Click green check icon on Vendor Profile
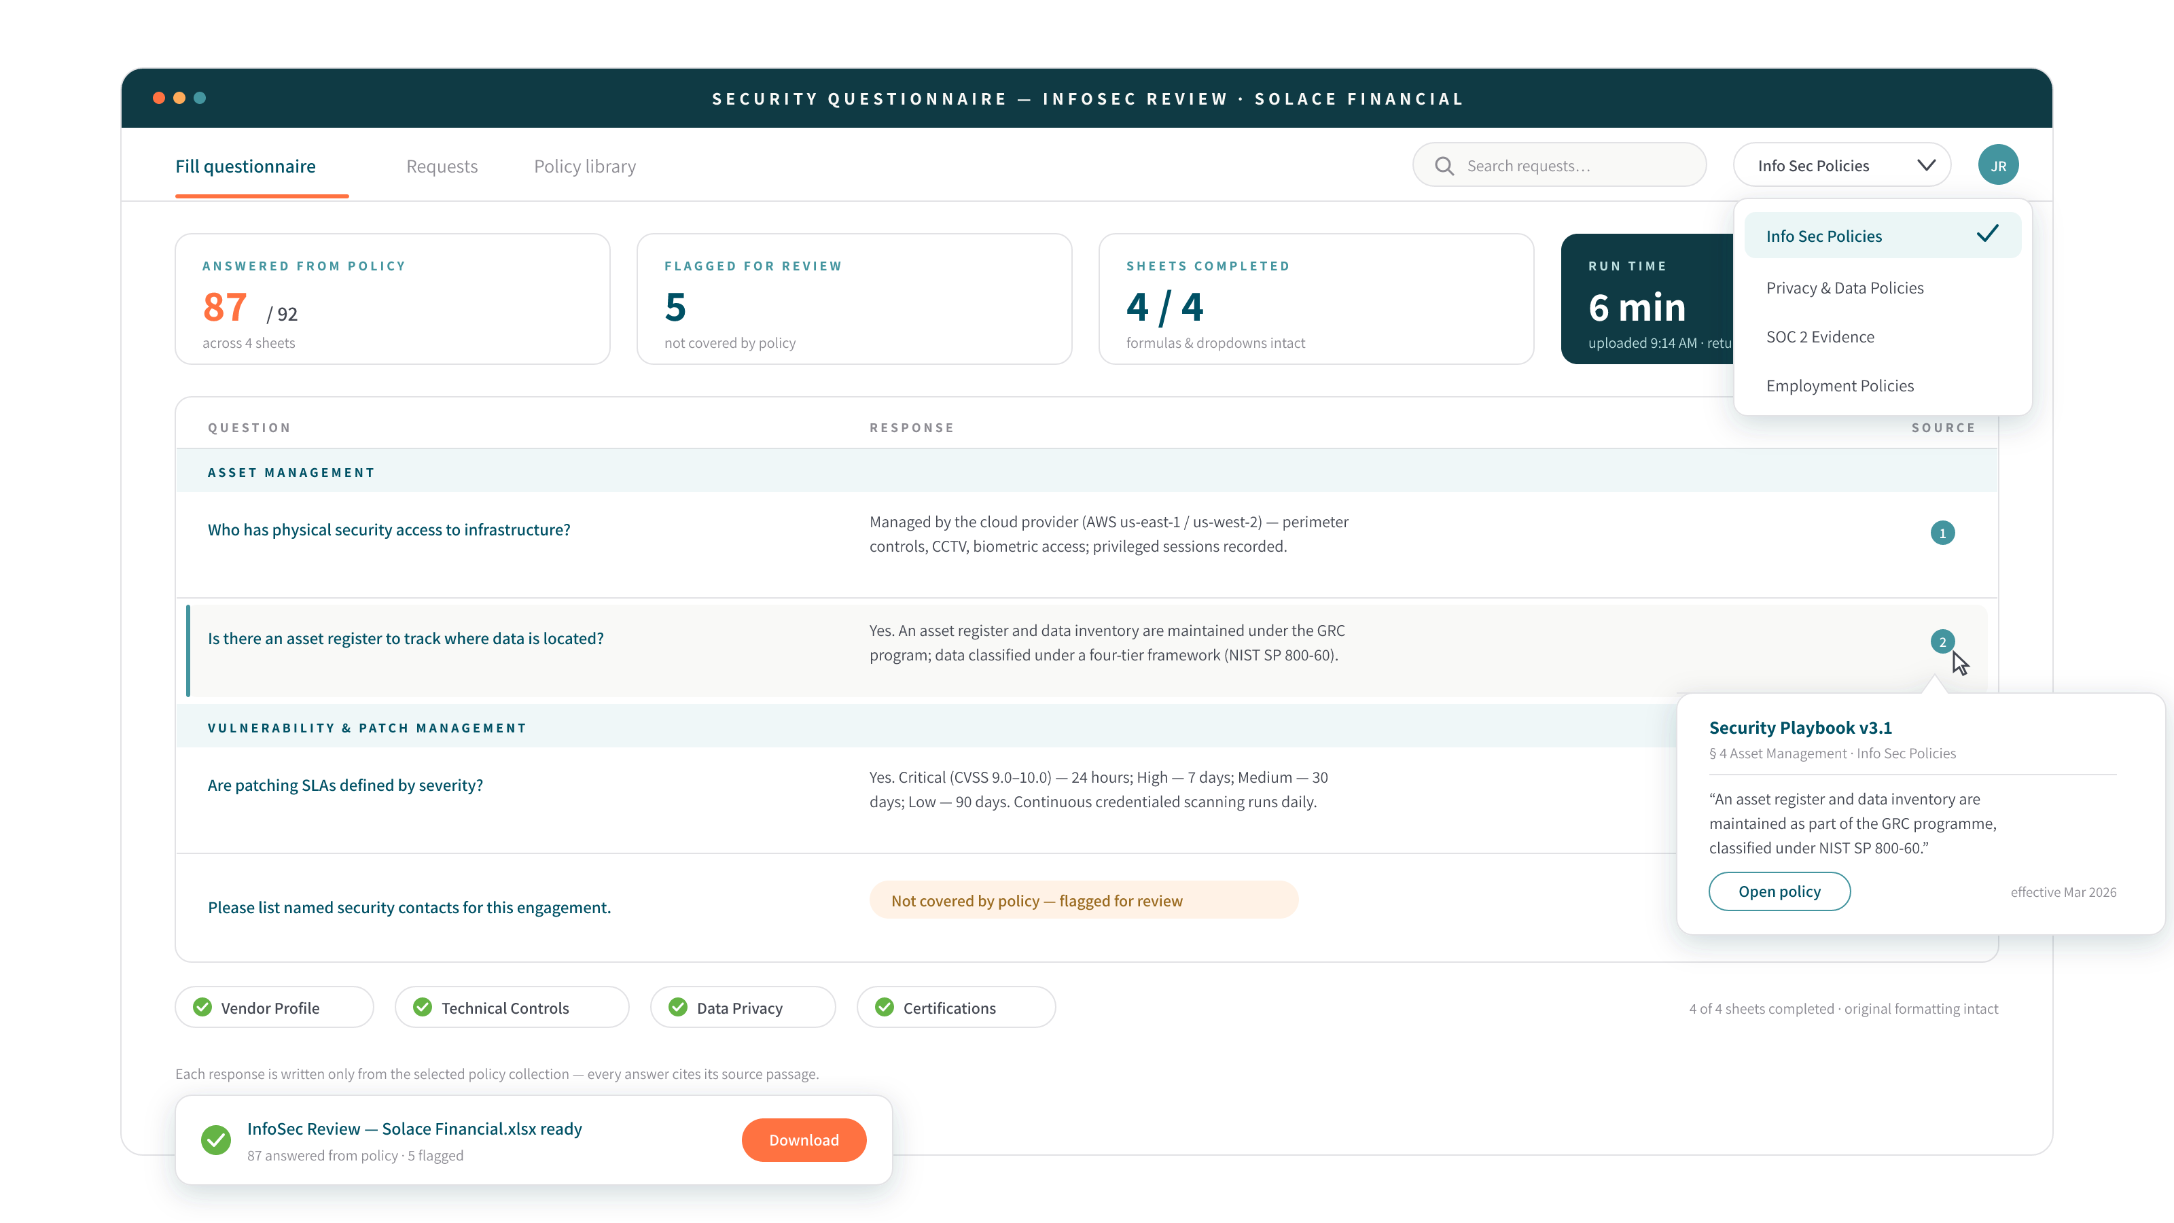The height and width of the screenshot is (1223, 2174). coord(202,1007)
